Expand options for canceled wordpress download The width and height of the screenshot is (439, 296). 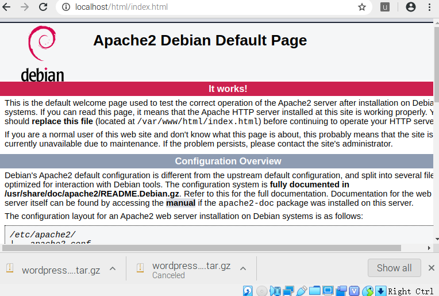coord(243,268)
